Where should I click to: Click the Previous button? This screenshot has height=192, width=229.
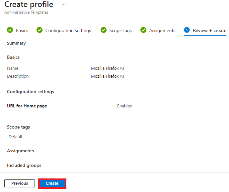pyautogui.click(x=20, y=183)
